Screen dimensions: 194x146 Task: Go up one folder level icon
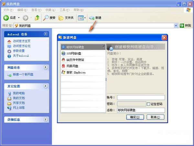pos(37,18)
